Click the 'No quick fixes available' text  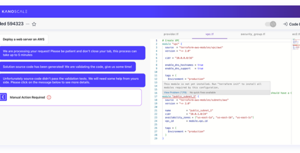click(202, 93)
